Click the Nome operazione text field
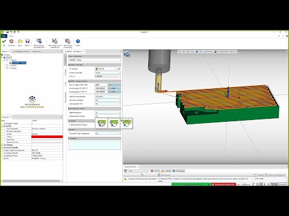This screenshot has width=289, height=216. point(95,60)
